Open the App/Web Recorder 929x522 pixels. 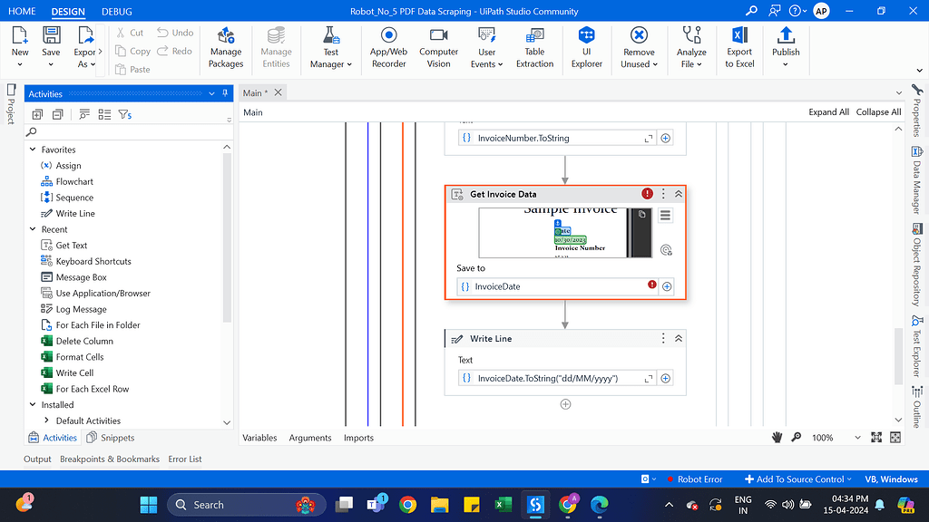(x=388, y=47)
